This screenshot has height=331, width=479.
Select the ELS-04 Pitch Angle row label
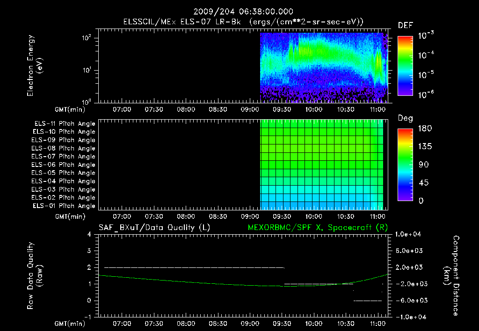[63, 181]
